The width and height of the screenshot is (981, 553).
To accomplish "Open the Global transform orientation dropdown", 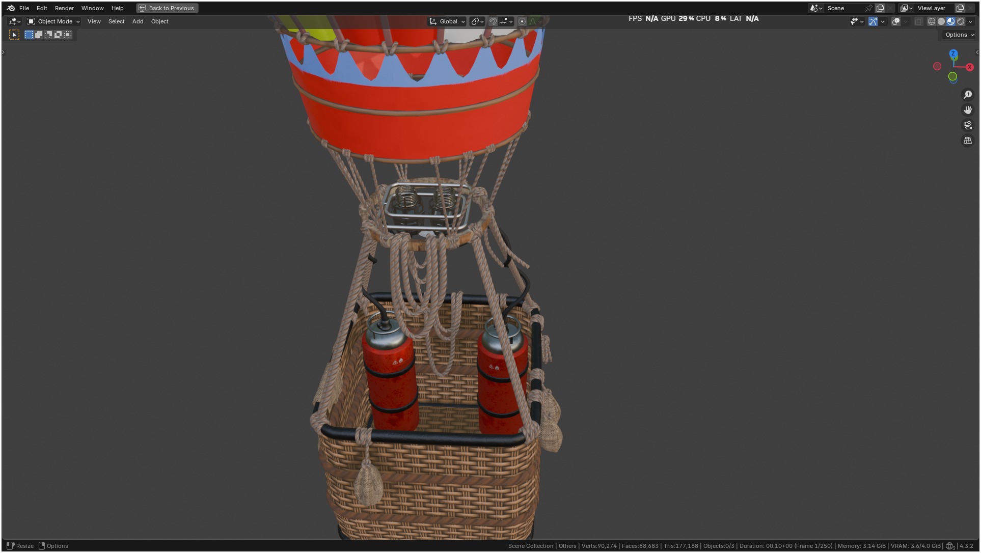I will pos(447,21).
